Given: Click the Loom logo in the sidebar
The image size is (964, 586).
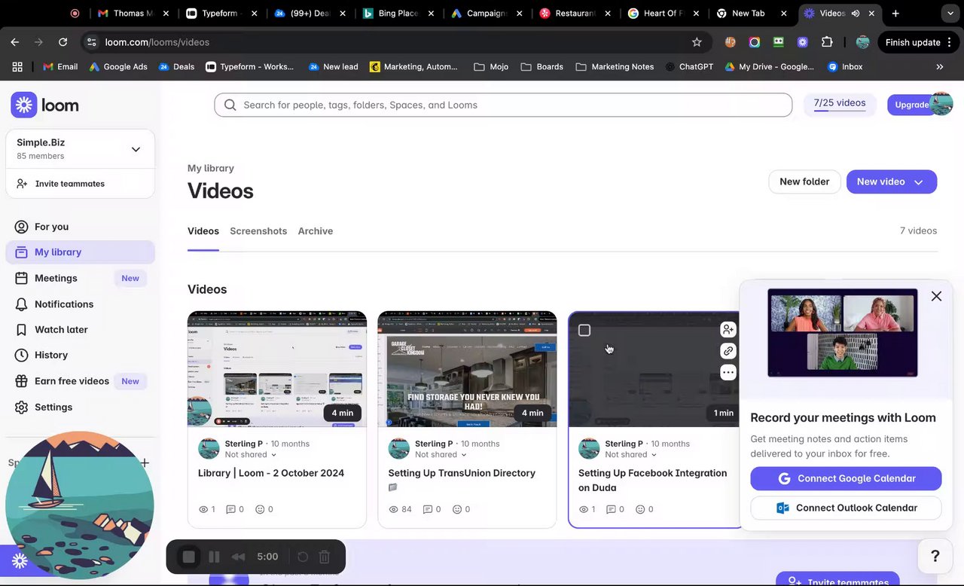Looking at the screenshot, I should tap(45, 105).
